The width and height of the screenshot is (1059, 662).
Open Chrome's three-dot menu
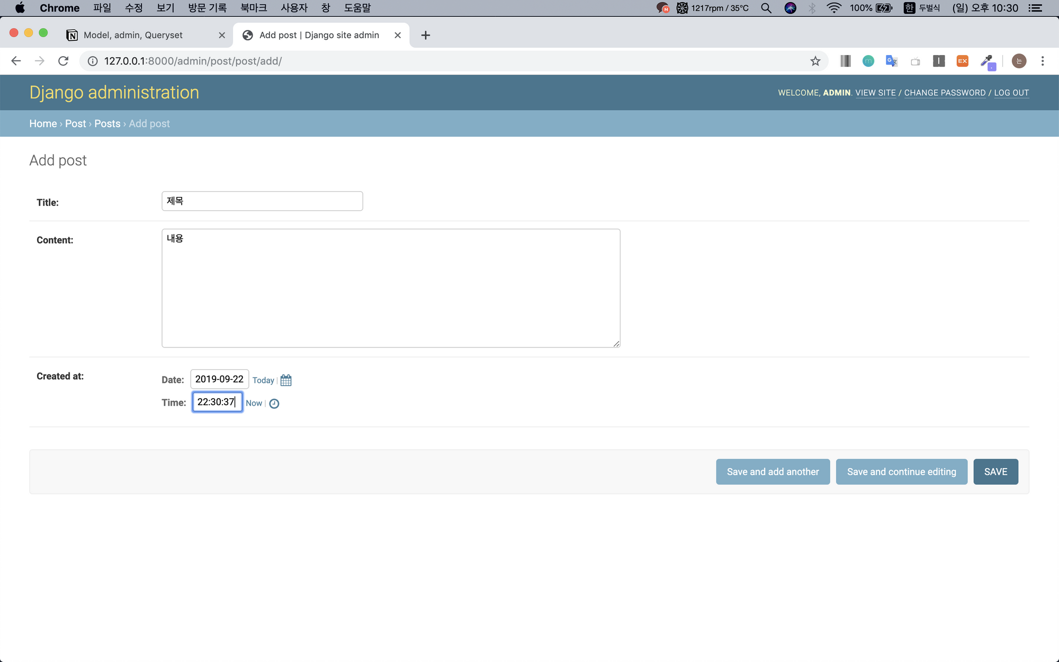pos(1043,61)
